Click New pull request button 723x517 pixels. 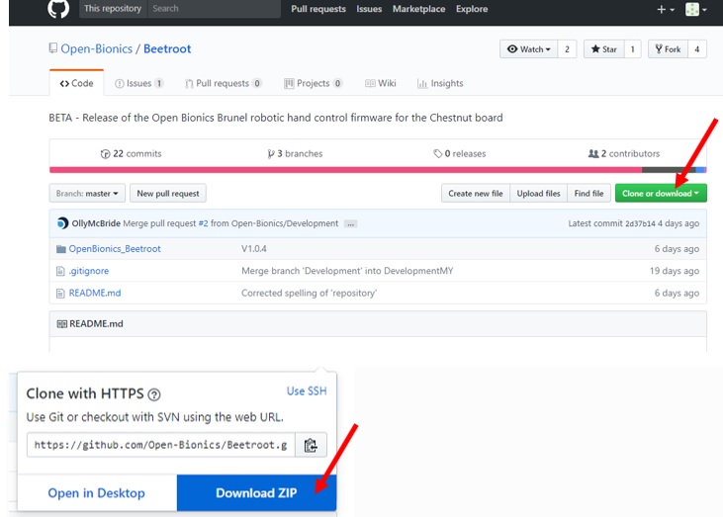pos(168,194)
